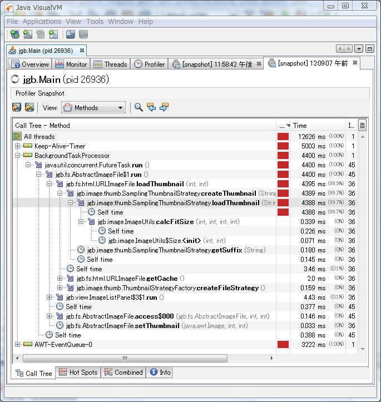Click the horizontal scrollbar thumb
This screenshot has height=402, width=381.
coord(125,358)
